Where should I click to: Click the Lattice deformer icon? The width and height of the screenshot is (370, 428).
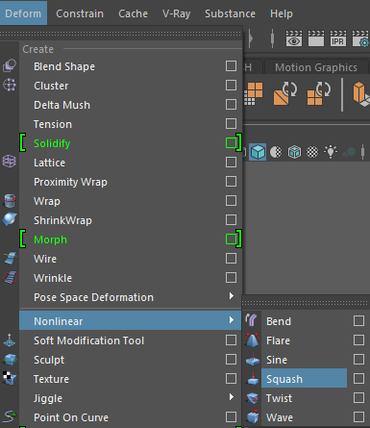(10, 162)
